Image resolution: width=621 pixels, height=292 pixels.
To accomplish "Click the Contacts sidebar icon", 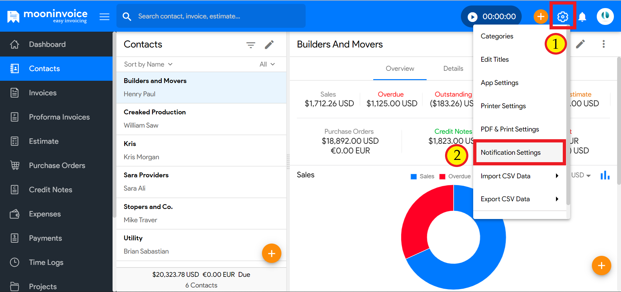I will 15,68.
